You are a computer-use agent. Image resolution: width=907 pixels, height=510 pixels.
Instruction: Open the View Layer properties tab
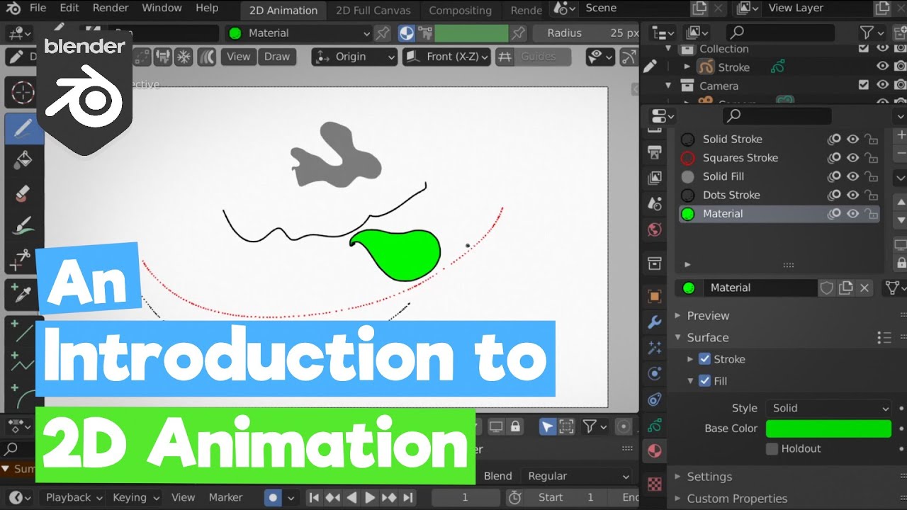[x=655, y=178]
